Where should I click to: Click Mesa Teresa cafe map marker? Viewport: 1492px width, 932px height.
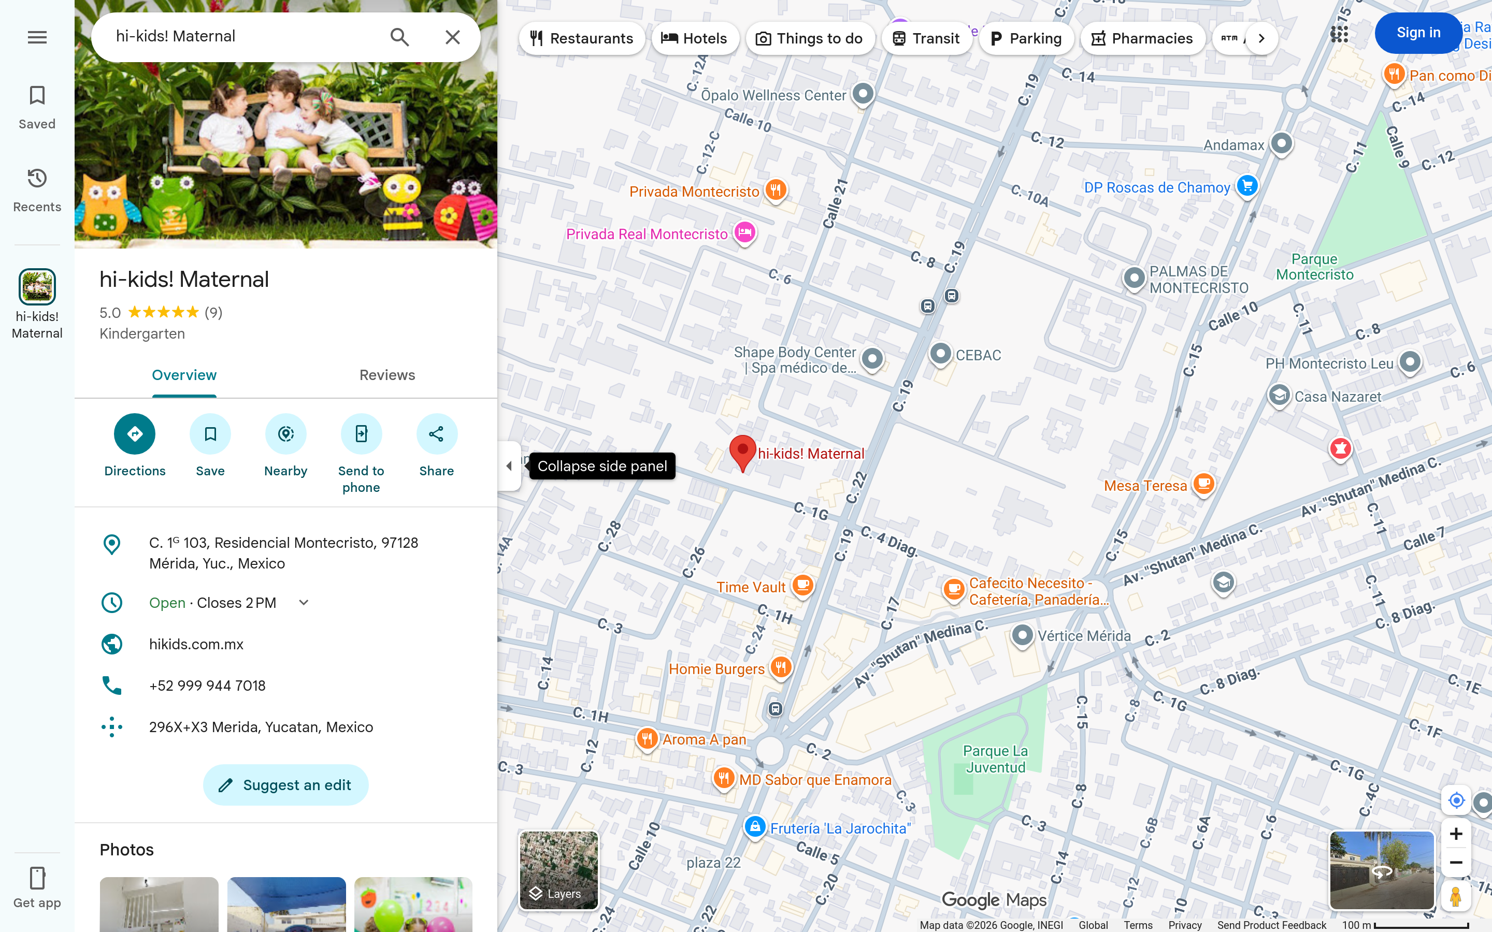point(1203,485)
